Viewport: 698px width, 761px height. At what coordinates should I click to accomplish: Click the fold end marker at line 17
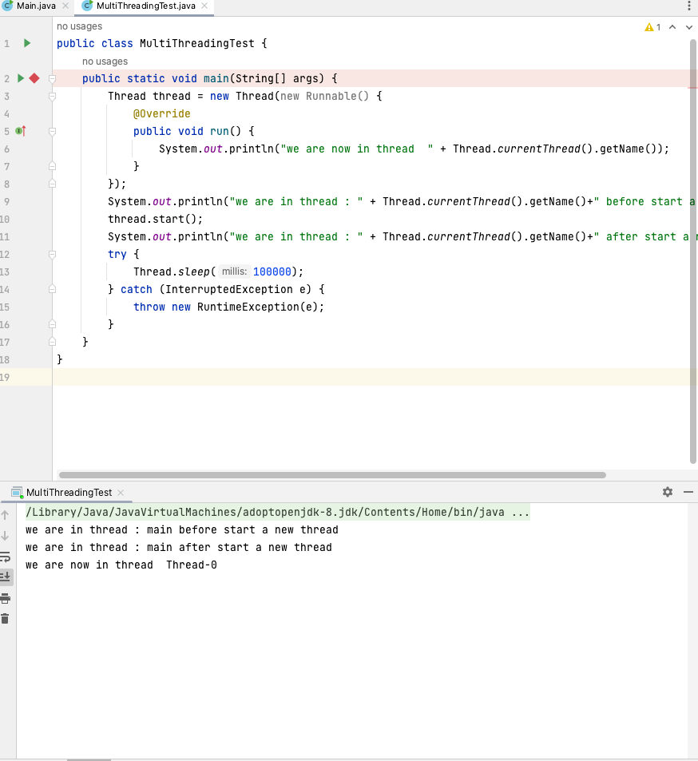click(53, 342)
